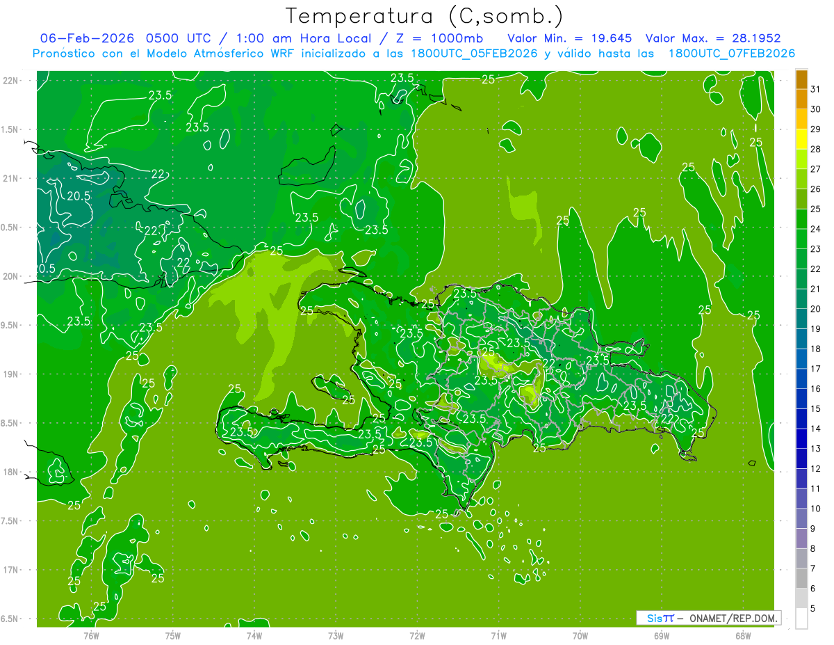
Task: Click the "21N" latitude axis label
Action: [x=11, y=179]
